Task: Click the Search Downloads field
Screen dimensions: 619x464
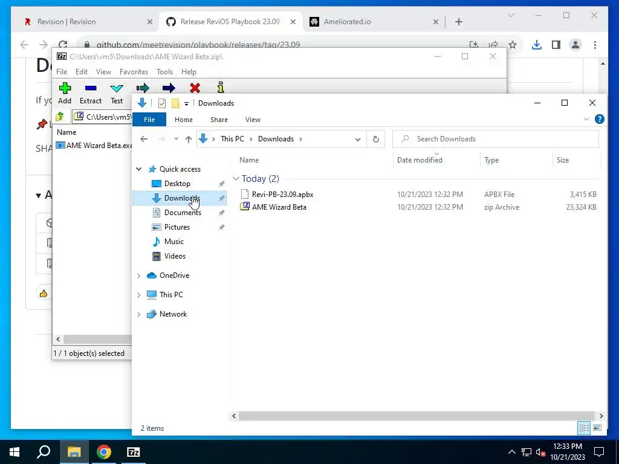Action: click(496, 139)
